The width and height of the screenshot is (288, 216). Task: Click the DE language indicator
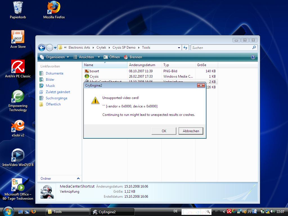click(x=175, y=211)
